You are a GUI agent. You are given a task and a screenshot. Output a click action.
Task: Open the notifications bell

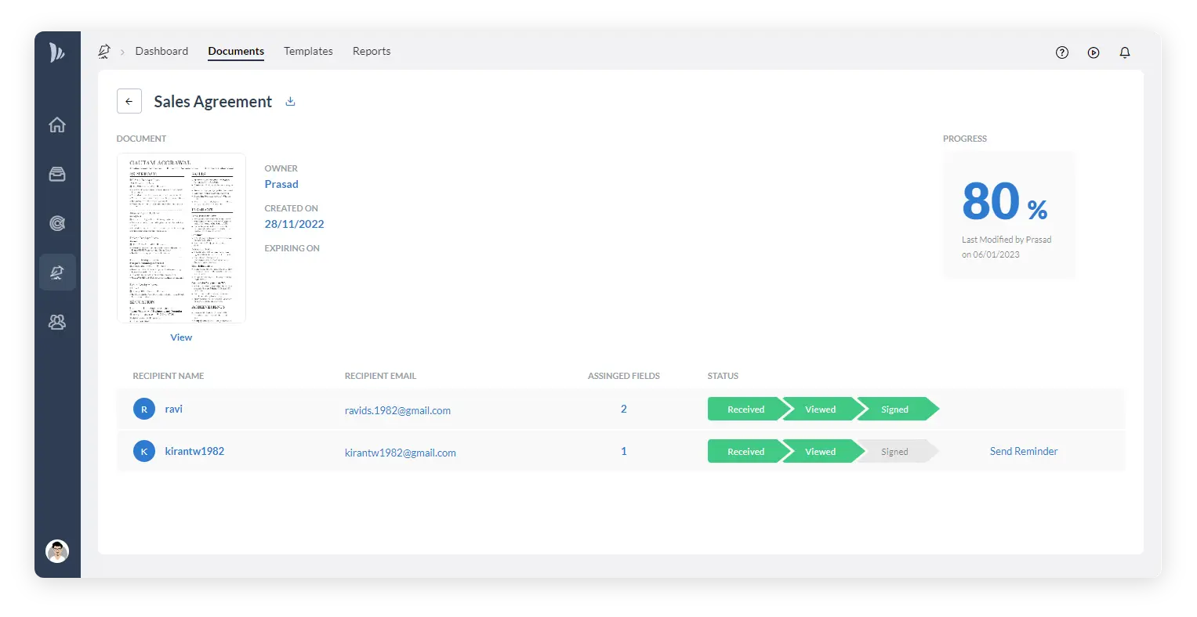1124,52
